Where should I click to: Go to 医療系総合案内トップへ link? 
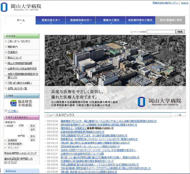pos(165,3)
